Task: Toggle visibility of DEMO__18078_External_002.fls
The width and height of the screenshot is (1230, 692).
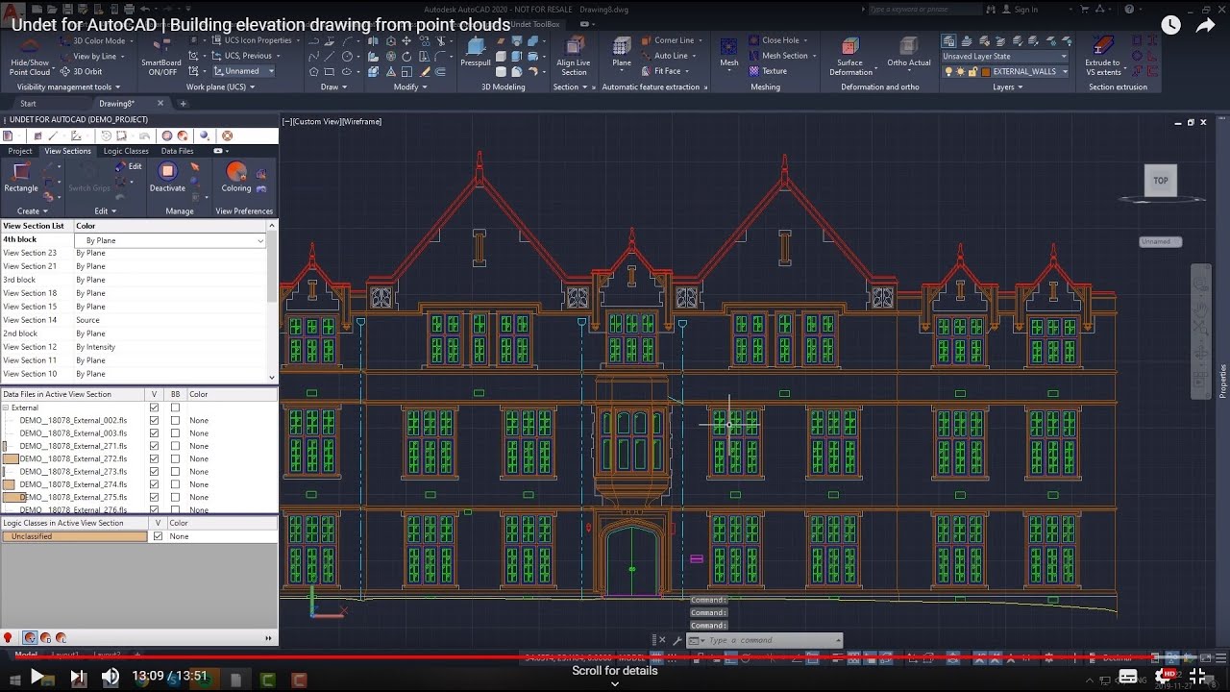Action: point(154,421)
